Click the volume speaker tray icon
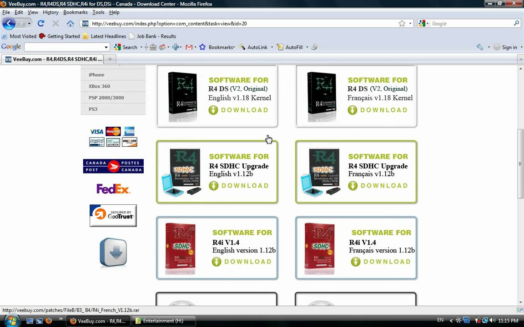Viewport: 524px width, 327px height. click(x=492, y=320)
